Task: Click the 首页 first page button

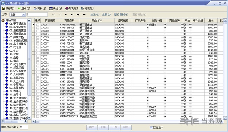Action: click(x=92, y=127)
